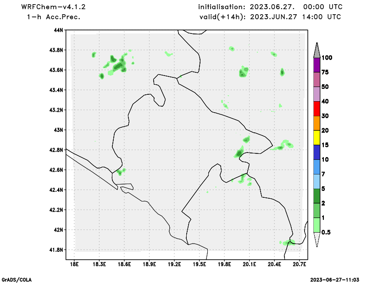
Task: Click the GrADS/COLA label
Action: [17, 280]
